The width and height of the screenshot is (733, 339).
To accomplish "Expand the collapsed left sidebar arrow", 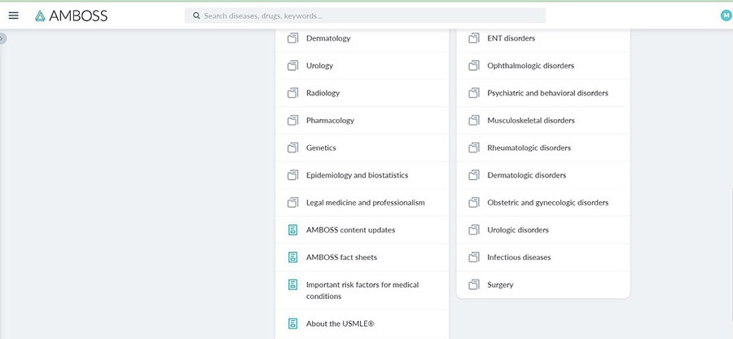I will [x=2, y=38].
